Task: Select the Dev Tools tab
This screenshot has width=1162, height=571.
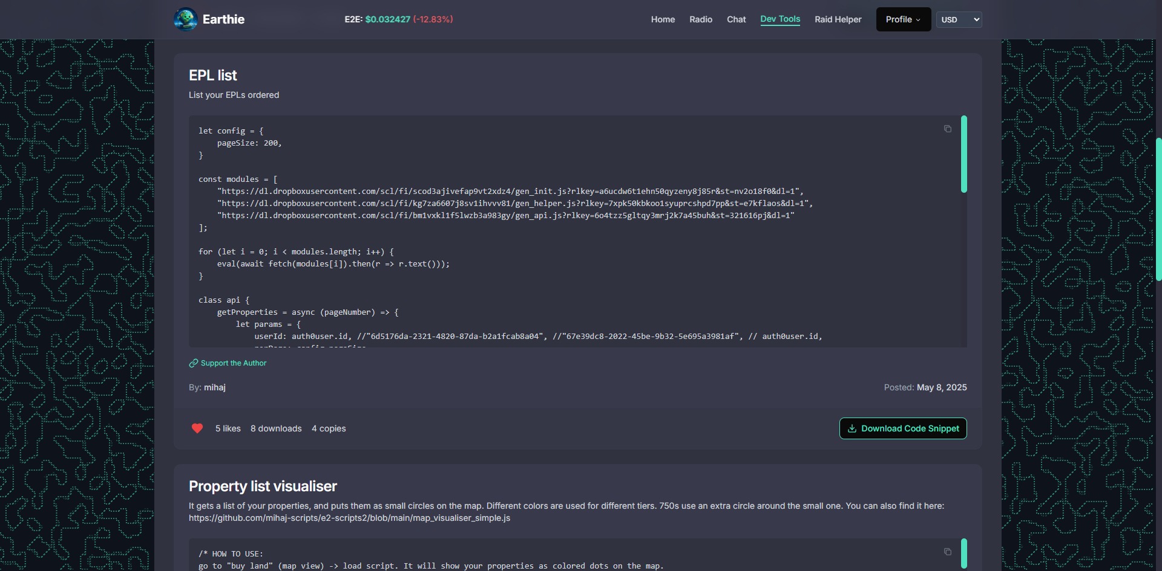Action: tap(780, 19)
